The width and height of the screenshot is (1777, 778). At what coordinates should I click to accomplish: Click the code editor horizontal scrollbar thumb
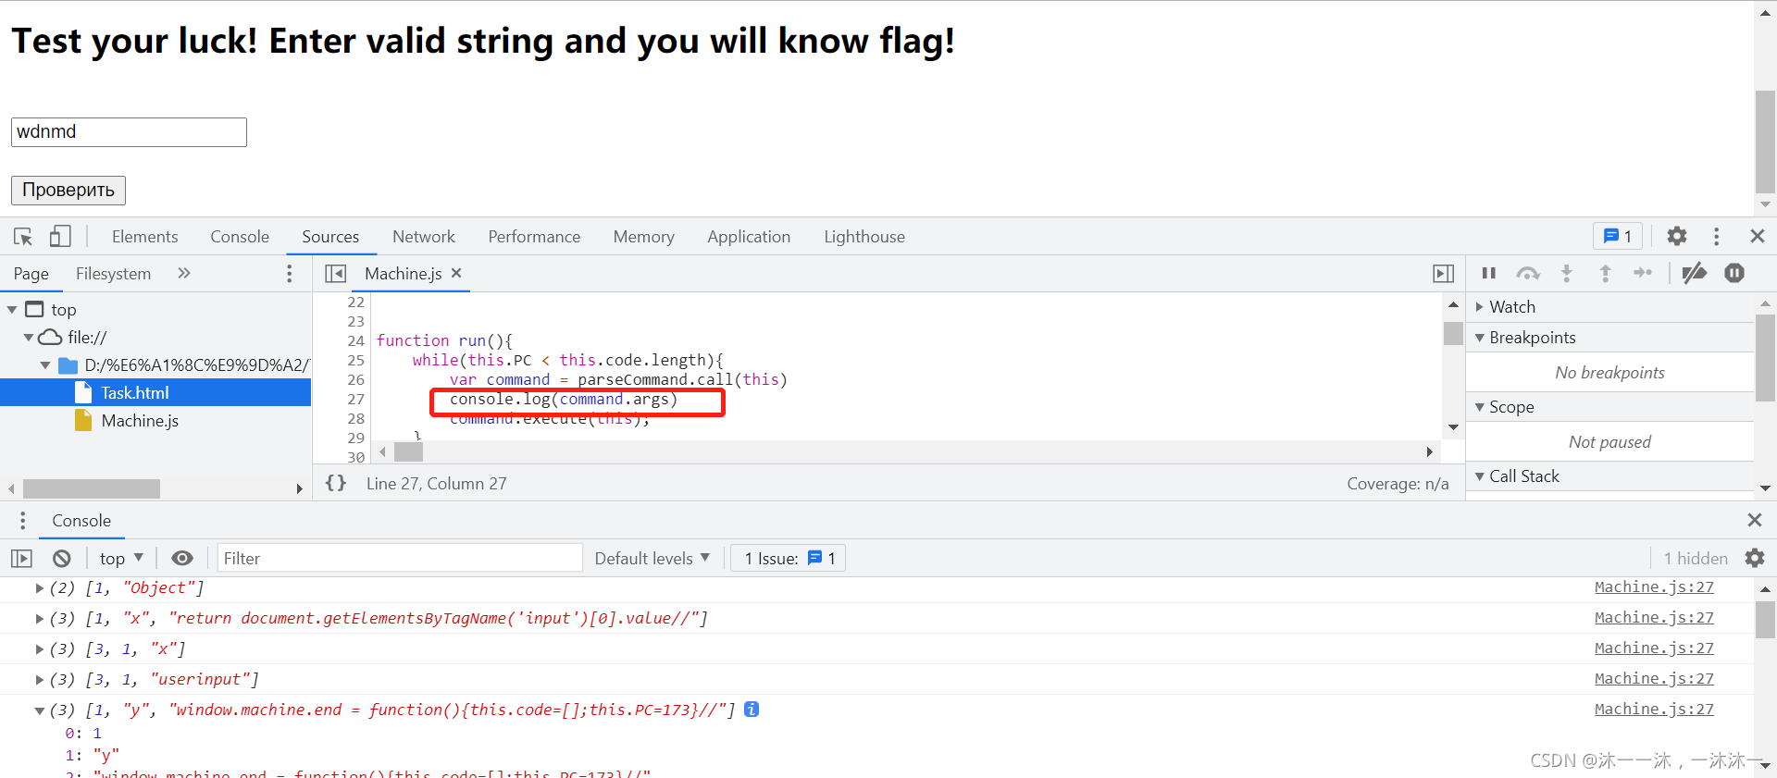pyautogui.click(x=408, y=451)
